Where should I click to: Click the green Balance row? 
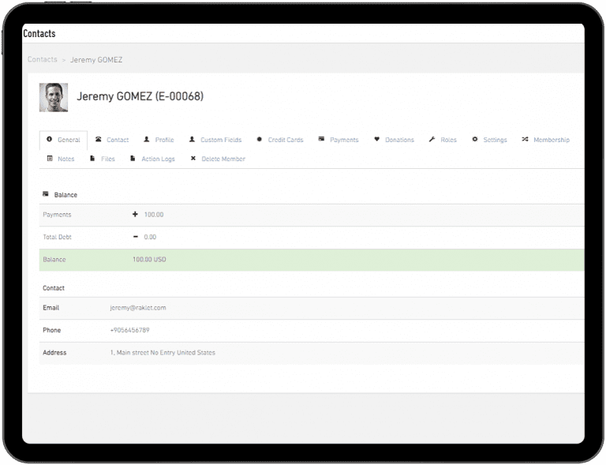[x=312, y=260]
